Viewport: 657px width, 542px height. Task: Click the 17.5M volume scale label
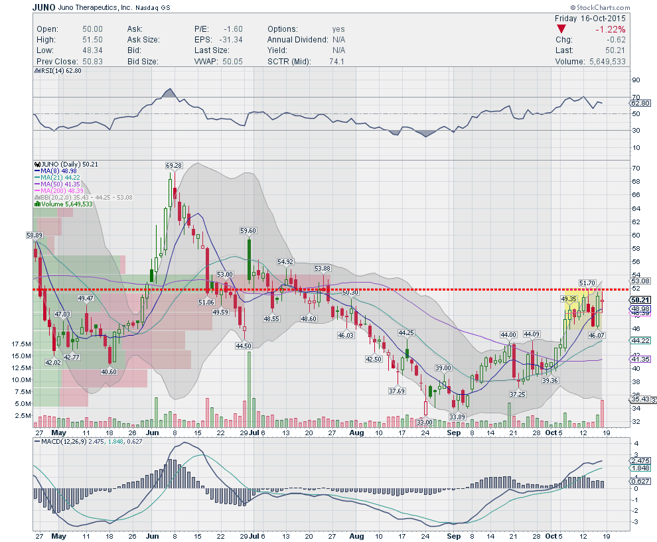pos(21,344)
